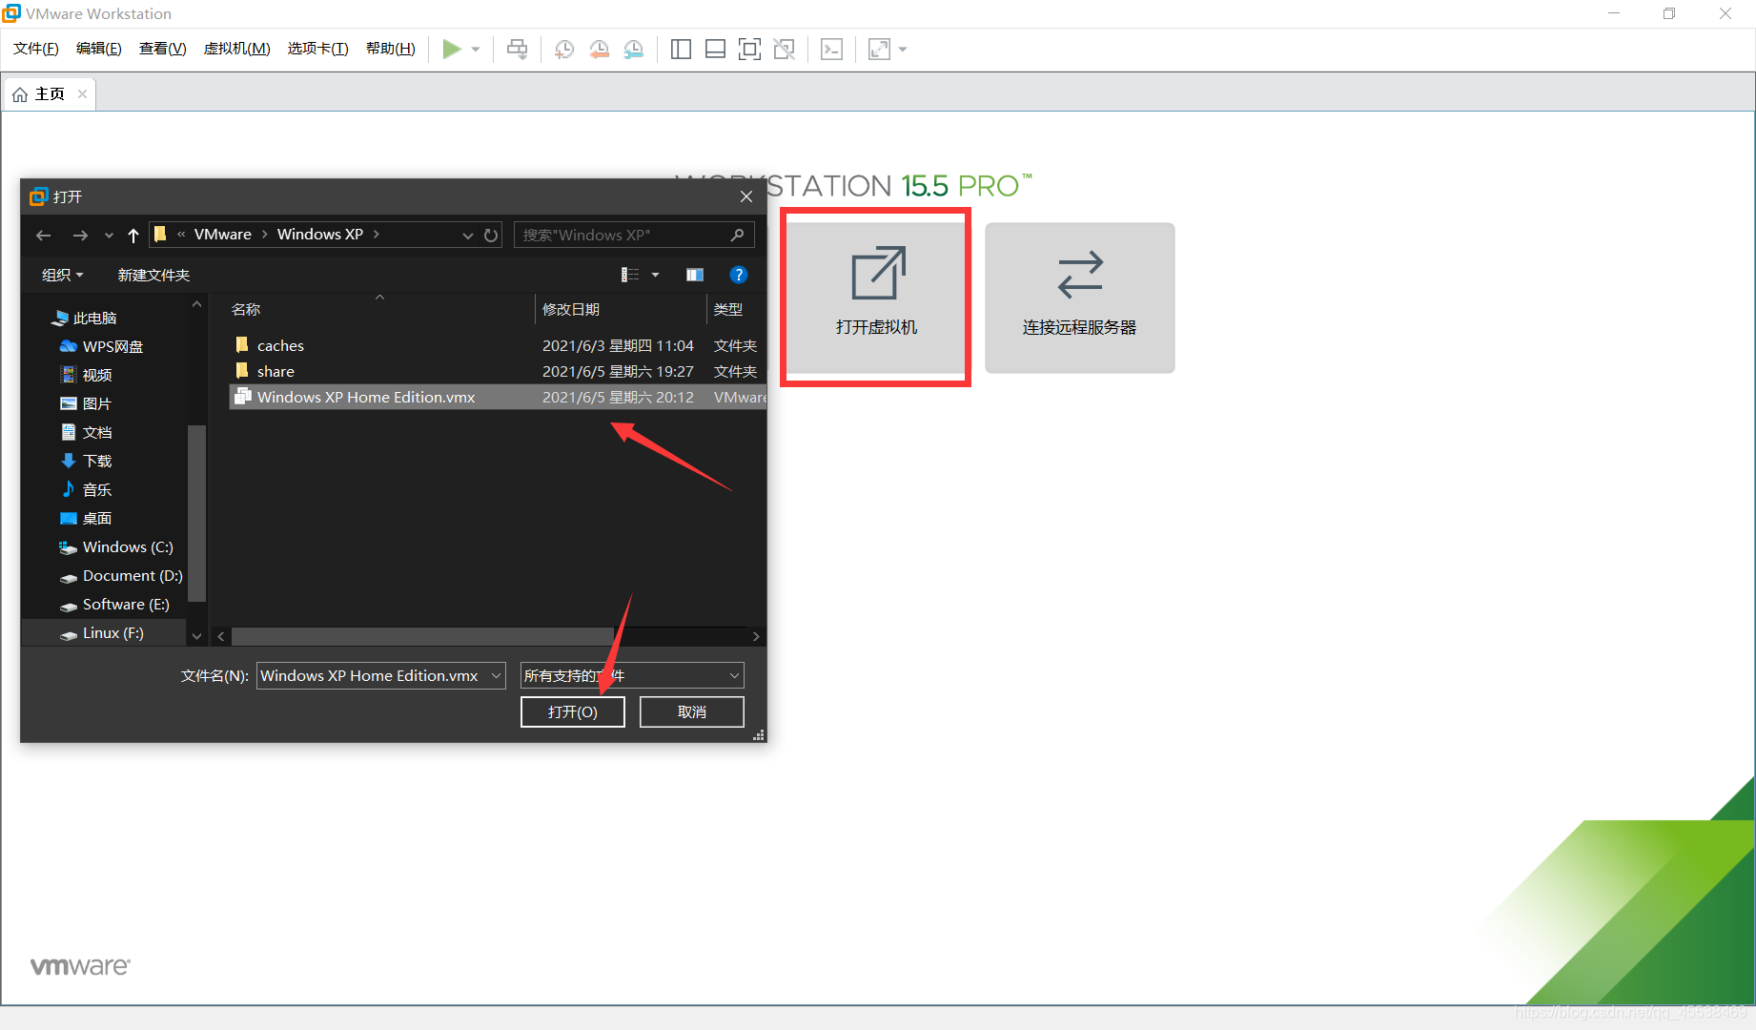Refresh the folder listing
This screenshot has height=1030, width=1756.
tap(491, 236)
